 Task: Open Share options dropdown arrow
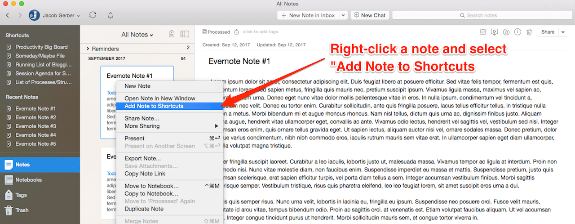(563, 32)
